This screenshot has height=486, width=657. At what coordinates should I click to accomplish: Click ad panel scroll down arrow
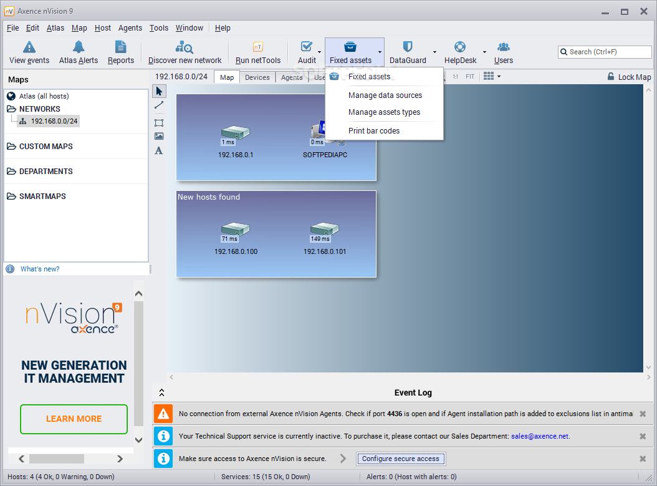[x=138, y=440]
